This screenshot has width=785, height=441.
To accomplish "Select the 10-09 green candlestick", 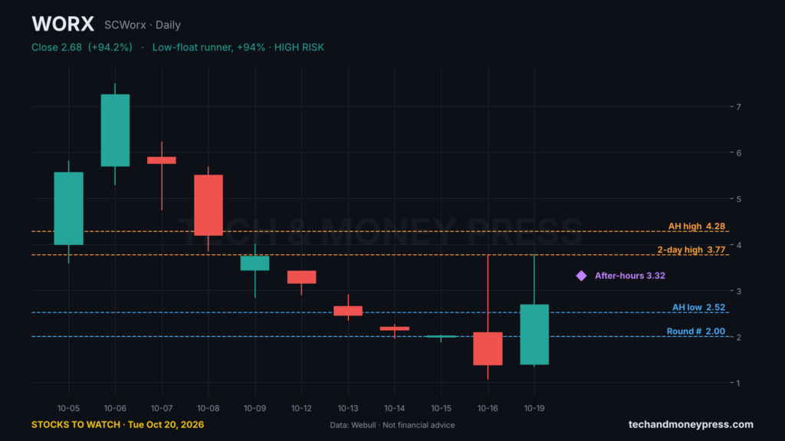I will click(x=255, y=263).
